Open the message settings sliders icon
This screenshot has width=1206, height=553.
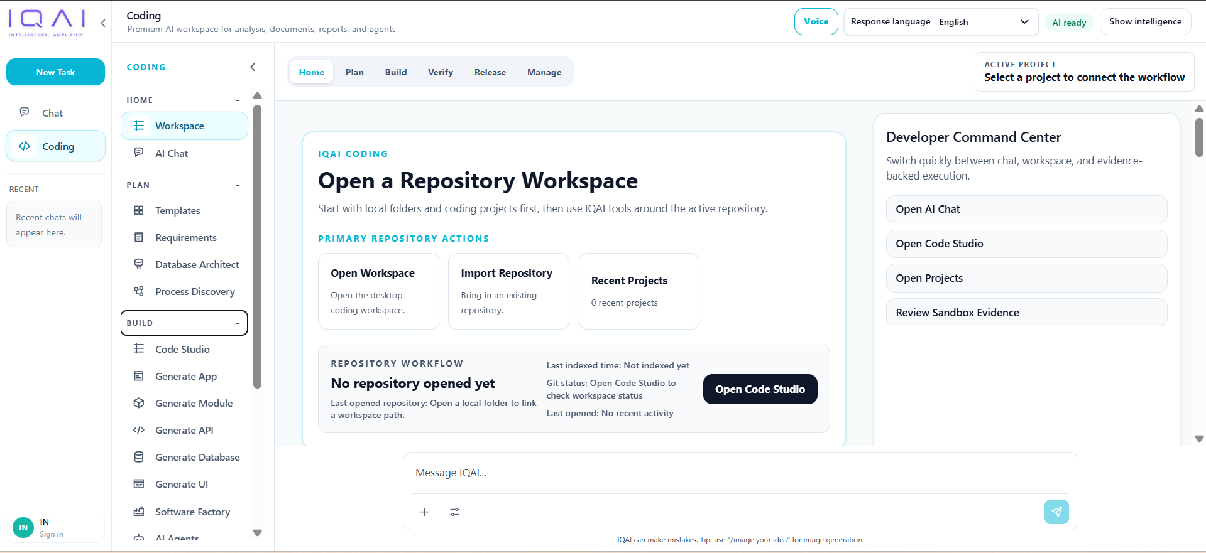(455, 512)
